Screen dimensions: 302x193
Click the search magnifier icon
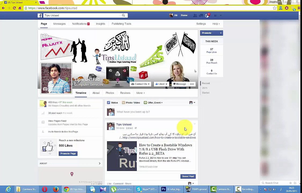coord(123,15)
